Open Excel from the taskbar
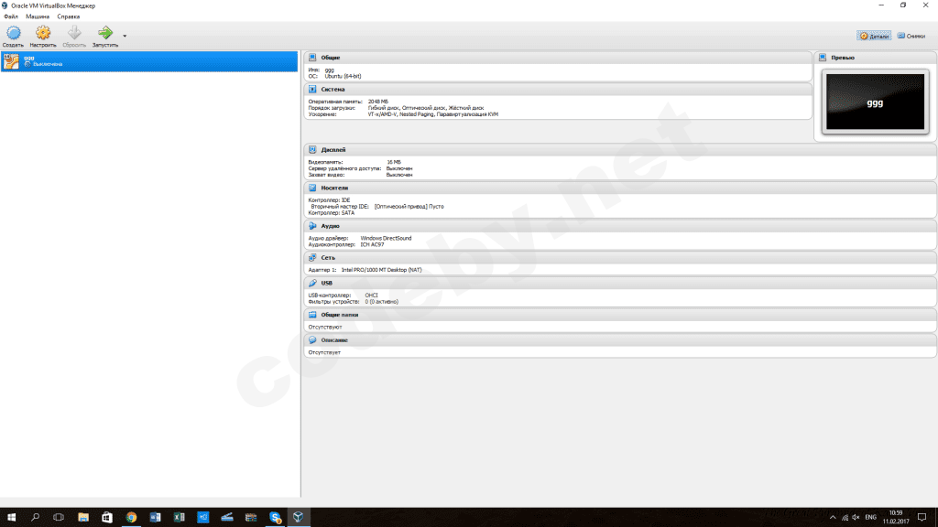This screenshot has height=527, width=938. (179, 518)
